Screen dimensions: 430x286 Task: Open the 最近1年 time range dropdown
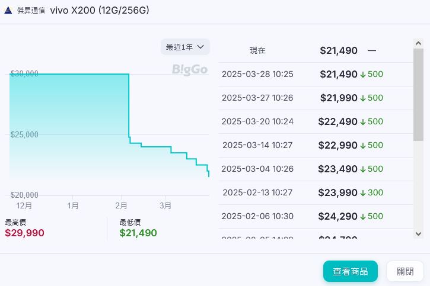point(185,47)
